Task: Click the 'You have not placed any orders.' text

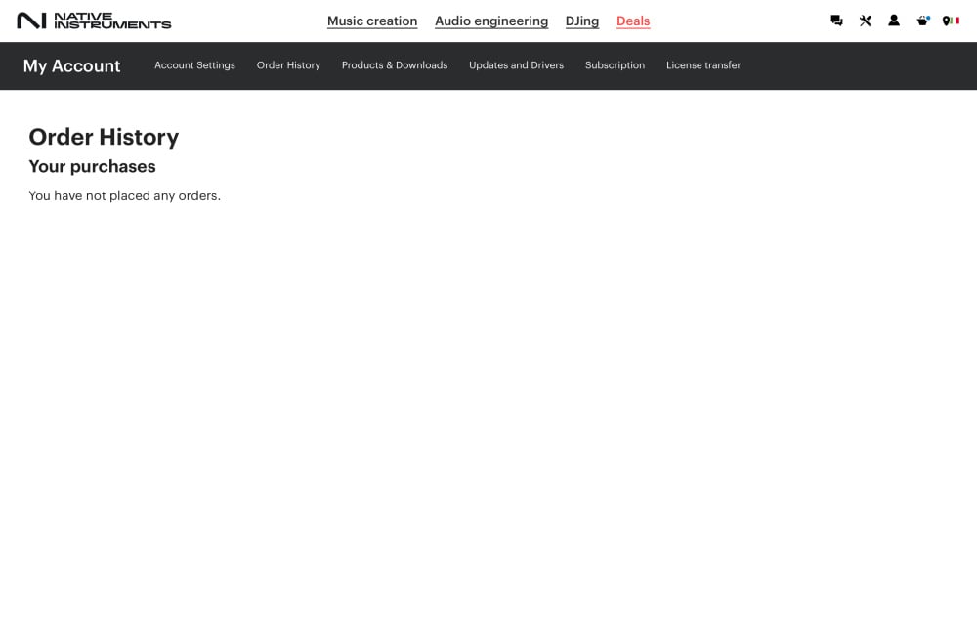Action: coord(125,195)
